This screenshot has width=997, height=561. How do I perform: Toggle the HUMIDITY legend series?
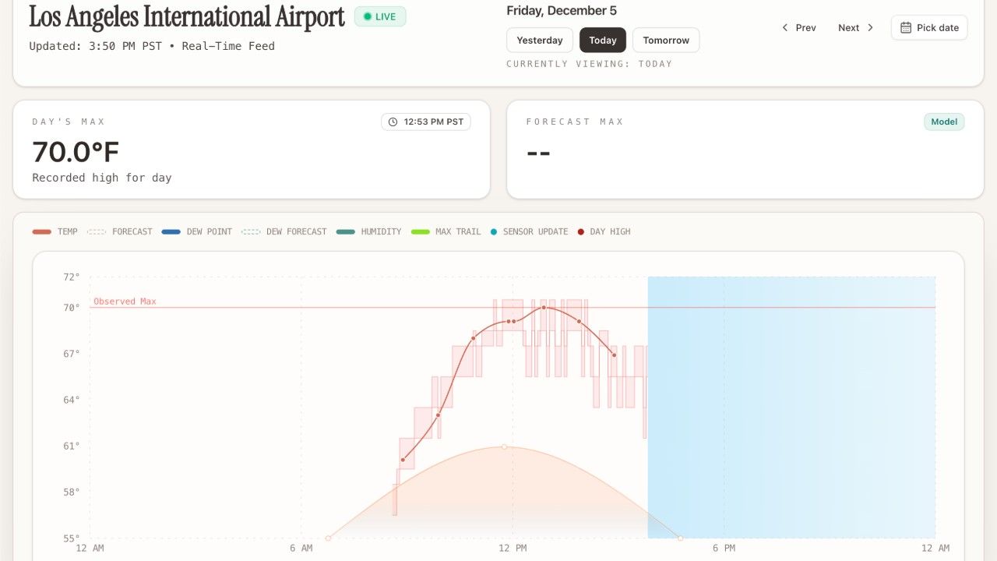(368, 231)
